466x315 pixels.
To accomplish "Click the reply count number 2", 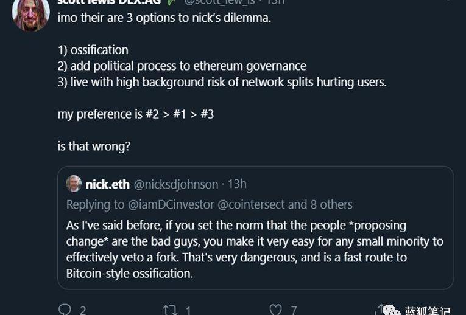I will coord(83,311).
